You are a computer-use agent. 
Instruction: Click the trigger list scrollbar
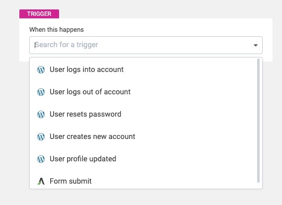point(259,121)
